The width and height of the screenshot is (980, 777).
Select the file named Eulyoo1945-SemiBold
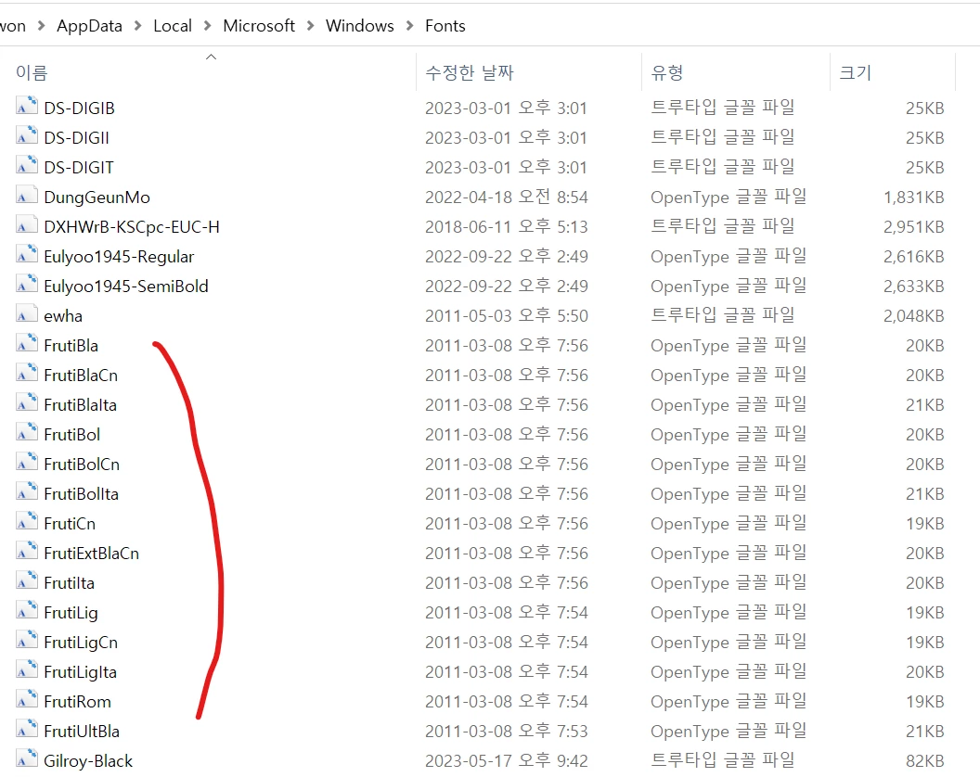[126, 287]
